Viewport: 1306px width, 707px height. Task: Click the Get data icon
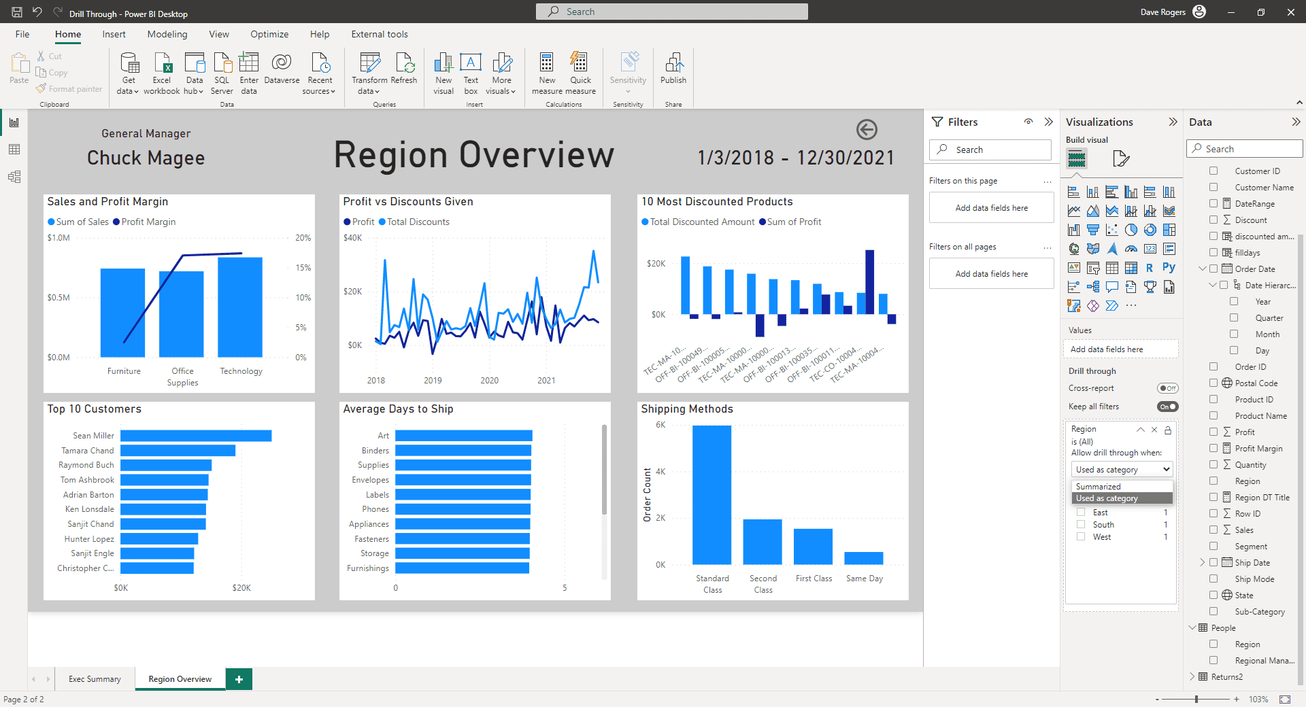[129, 63]
